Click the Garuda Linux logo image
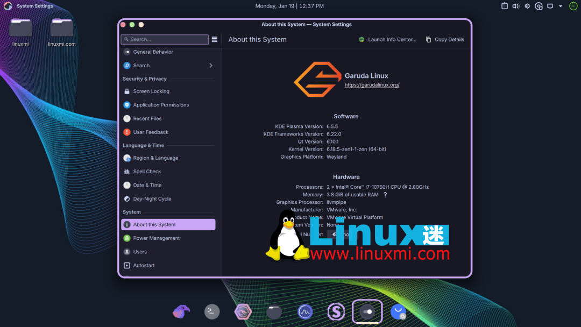The width and height of the screenshot is (581, 327). pos(317,80)
